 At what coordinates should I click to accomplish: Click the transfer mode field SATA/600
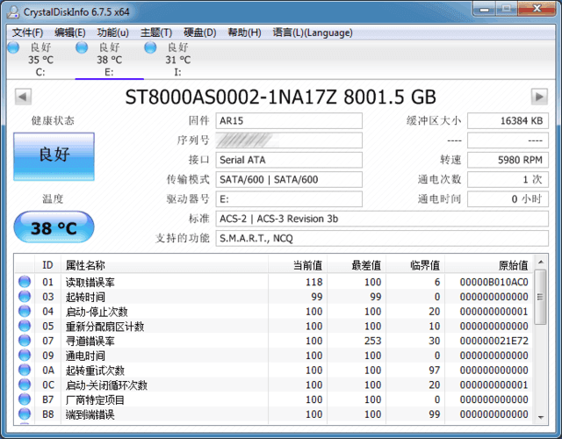coord(289,179)
